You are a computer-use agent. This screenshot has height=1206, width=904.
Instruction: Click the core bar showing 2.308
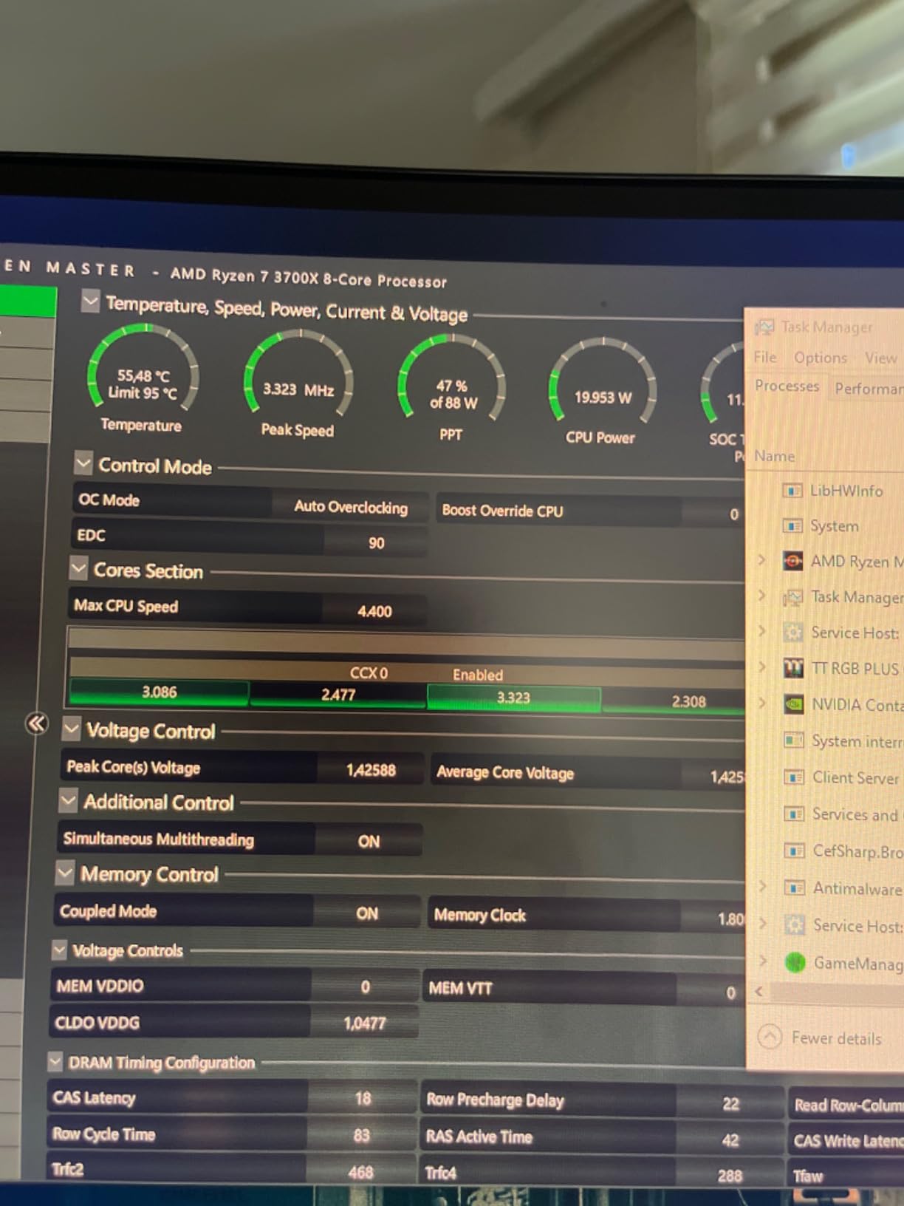point(674,701)
